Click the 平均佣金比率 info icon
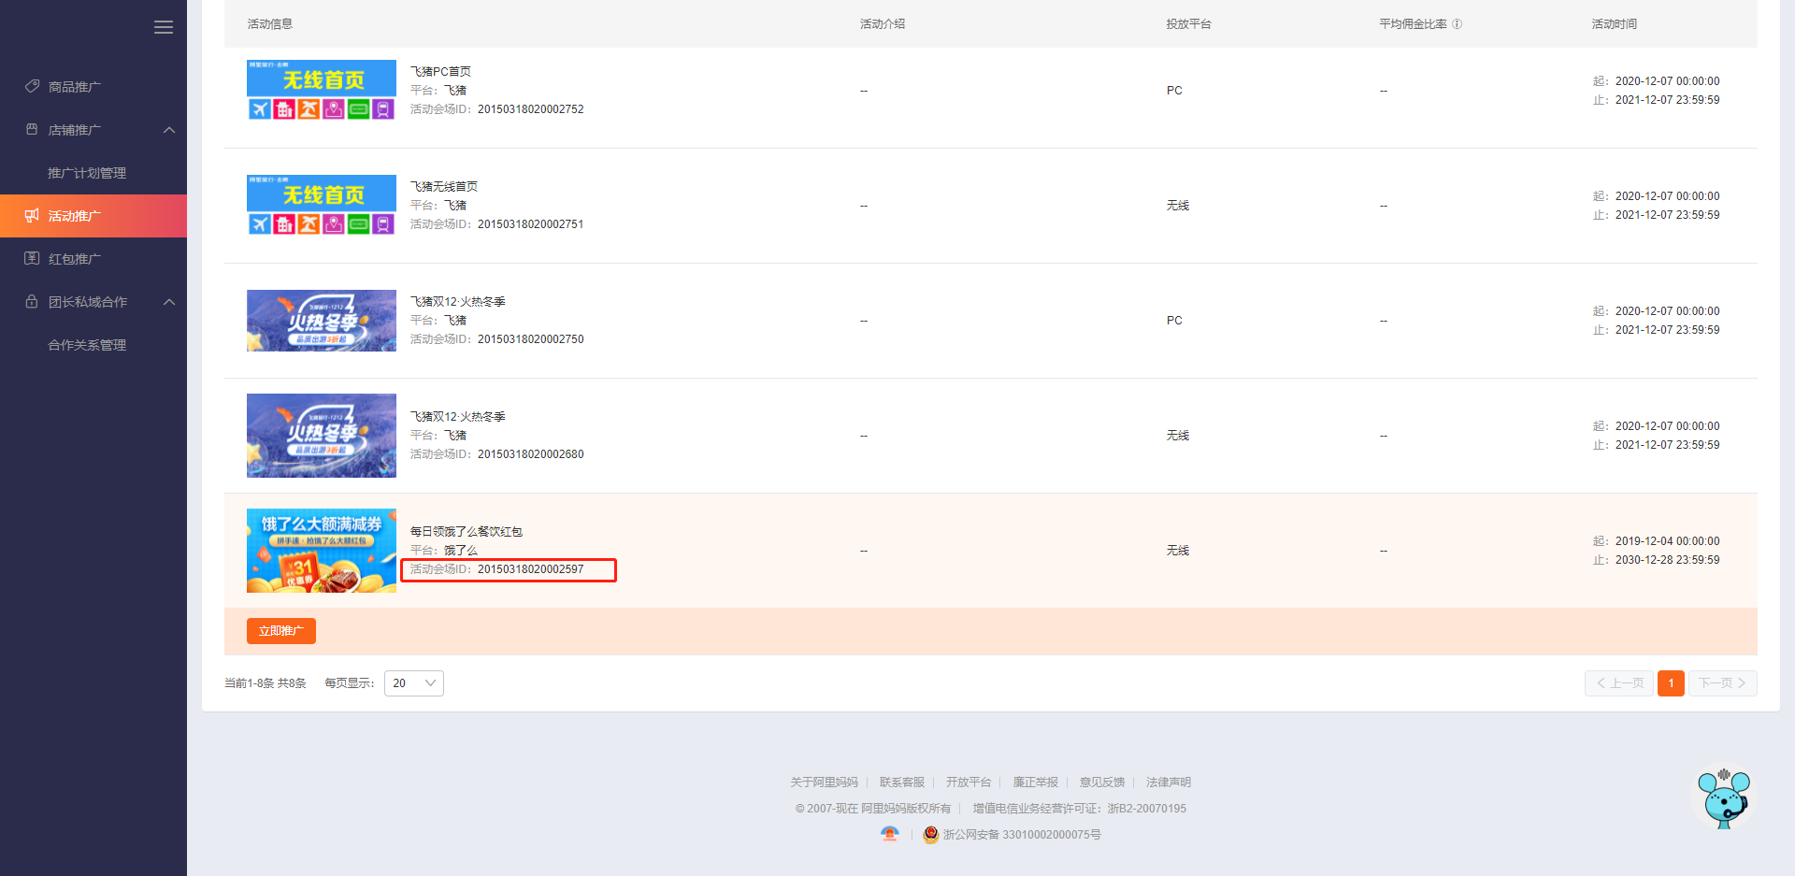 (1457, 24)
